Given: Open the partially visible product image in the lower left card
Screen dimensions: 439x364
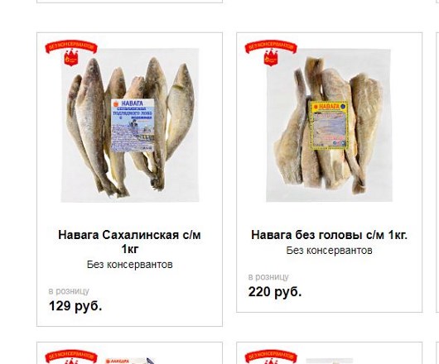Looking at the screenshot, I should (131, 361).
